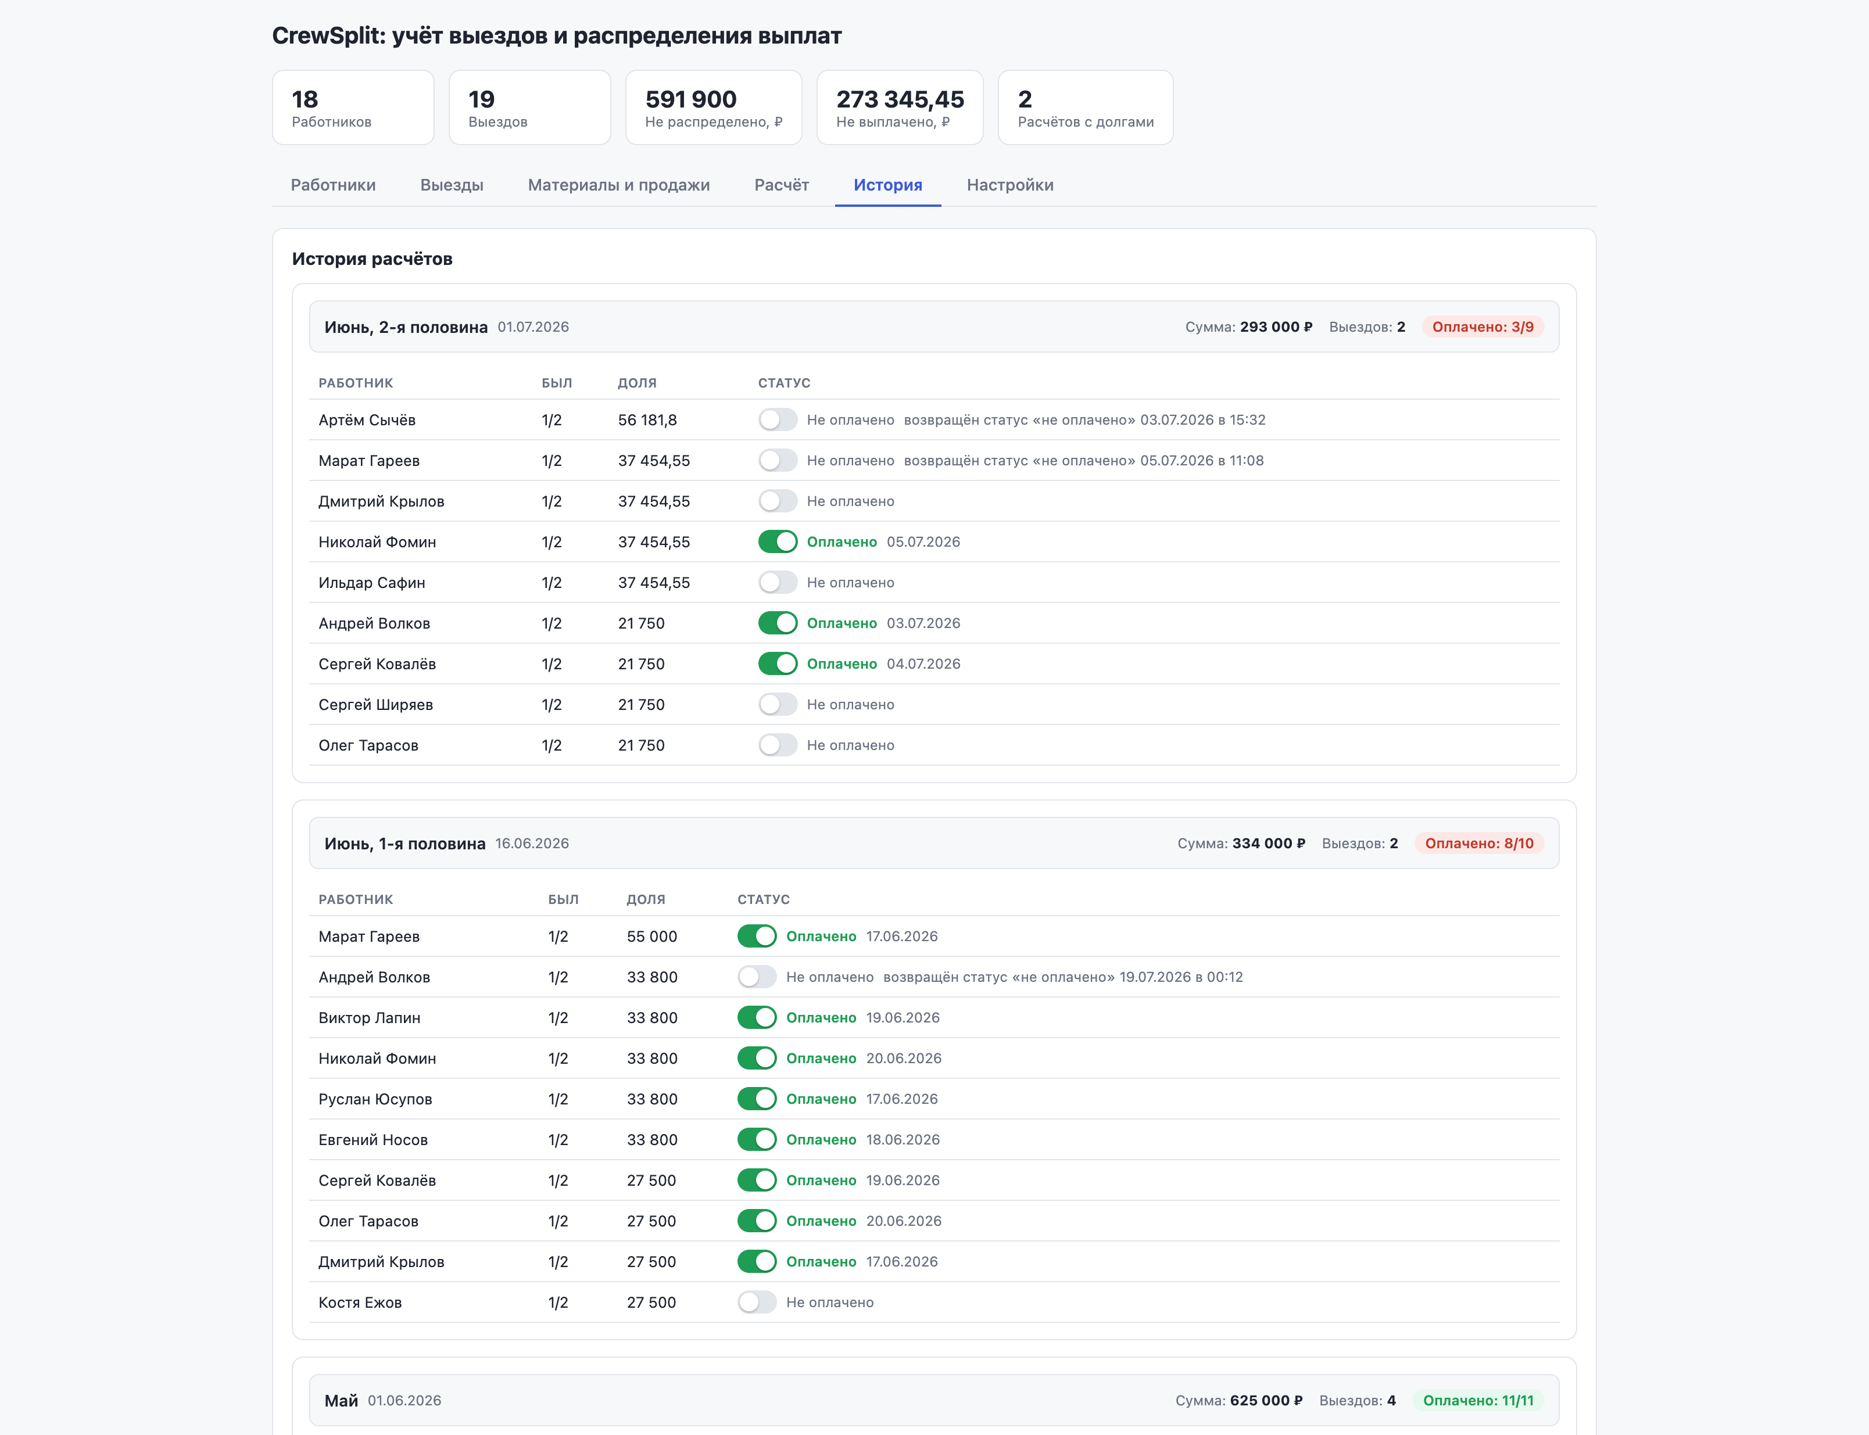1869x1435 pixels.
Task: Collapse the Июнь, 1-я половина header
Action: pyautogui.click(x=934, y=843)
